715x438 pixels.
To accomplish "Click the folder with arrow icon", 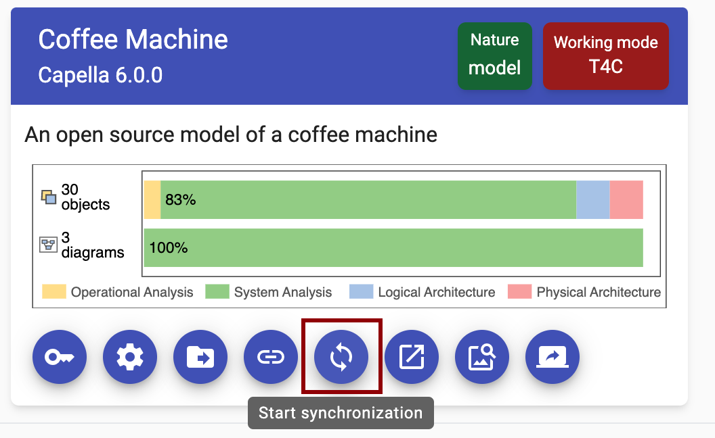I will (x=200, y=357).
